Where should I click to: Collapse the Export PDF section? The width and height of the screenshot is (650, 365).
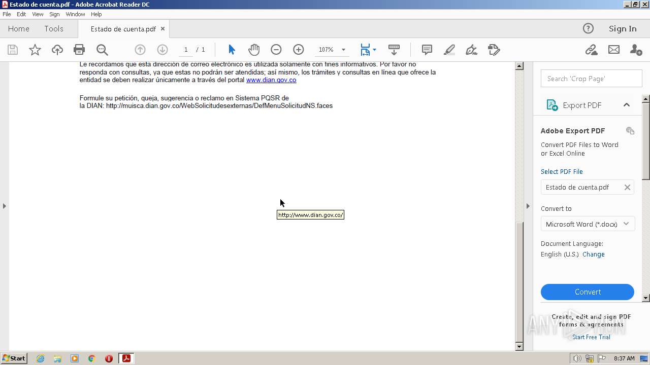coord(627,105)
